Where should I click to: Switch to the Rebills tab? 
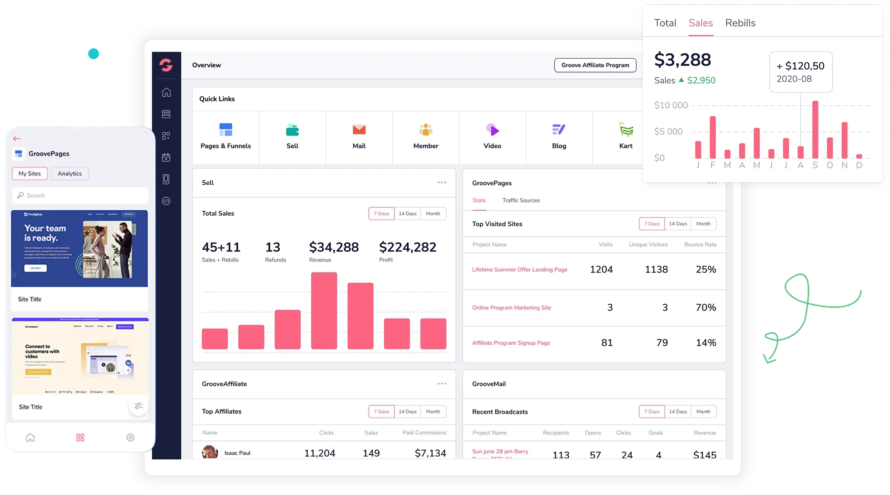click(740, 23)
